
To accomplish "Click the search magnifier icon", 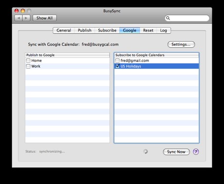I will pyautogui.click(x=168, y=18).
